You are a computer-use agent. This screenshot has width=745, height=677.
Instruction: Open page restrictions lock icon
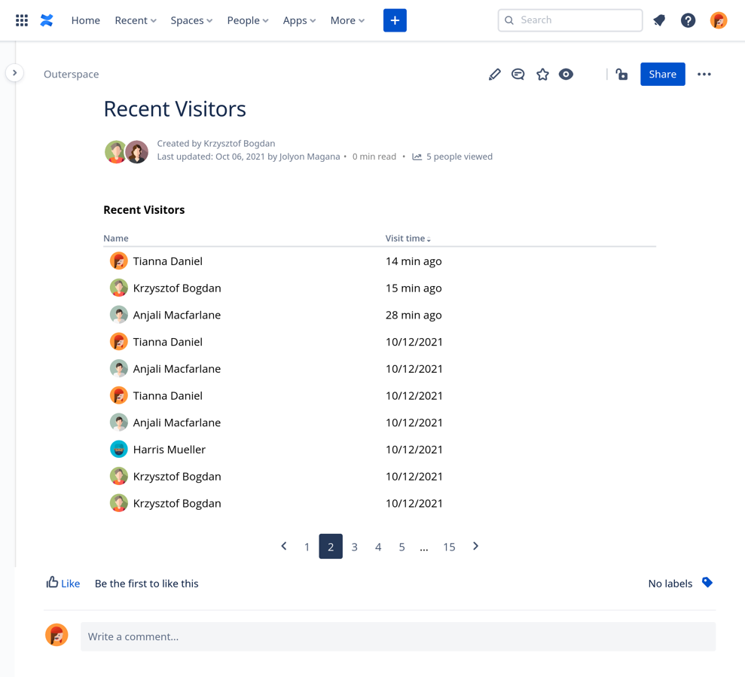(x=621, y=75)
